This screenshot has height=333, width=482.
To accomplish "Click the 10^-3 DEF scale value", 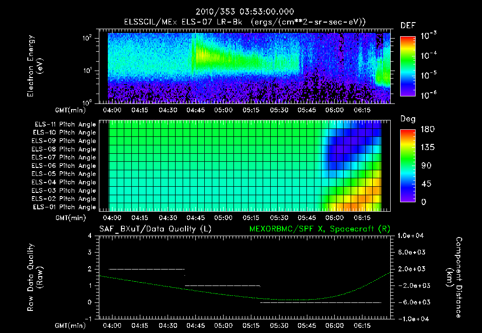I will pyautogui.click(x=428, y=35).
